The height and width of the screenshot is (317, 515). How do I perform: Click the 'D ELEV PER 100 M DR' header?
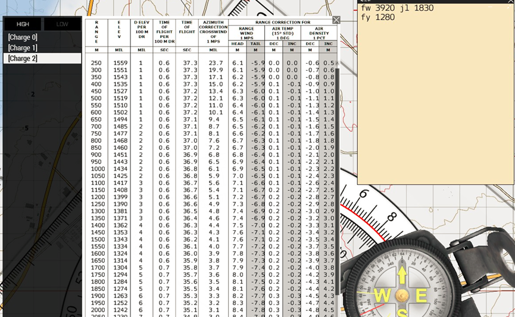[142, 29]
